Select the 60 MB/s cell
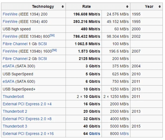Image resolution: width=165 pixels, height=140 pixels. click(x=116, y=29)
